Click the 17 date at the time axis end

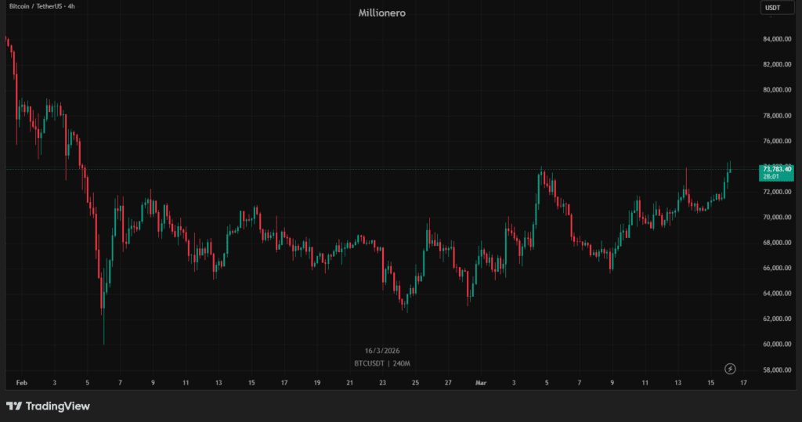743,383
